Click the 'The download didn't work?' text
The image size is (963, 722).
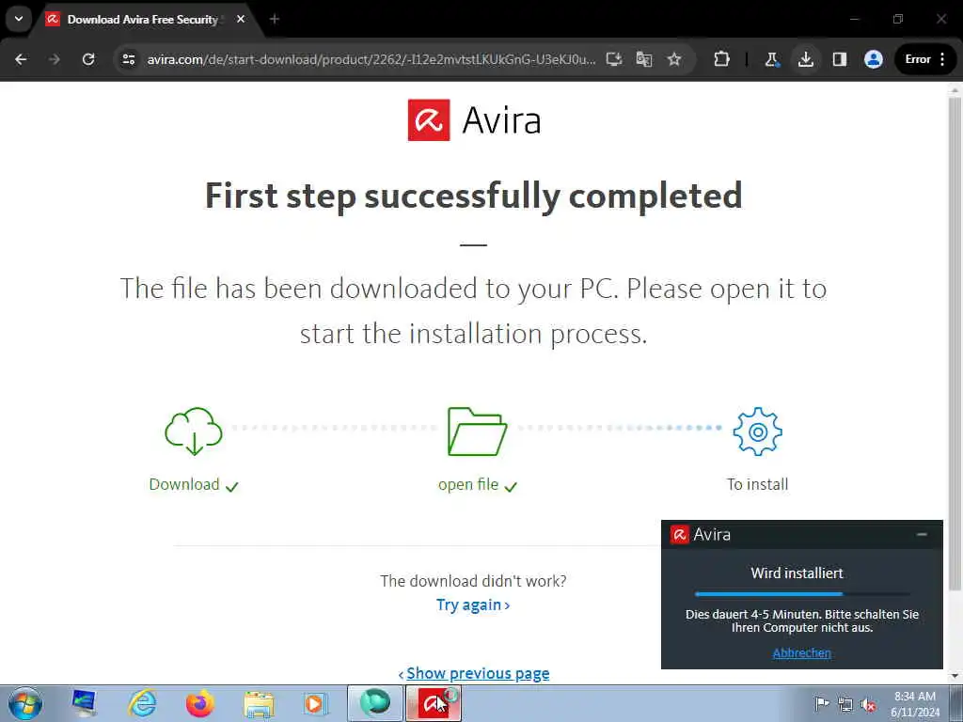[x=474, y=581]
